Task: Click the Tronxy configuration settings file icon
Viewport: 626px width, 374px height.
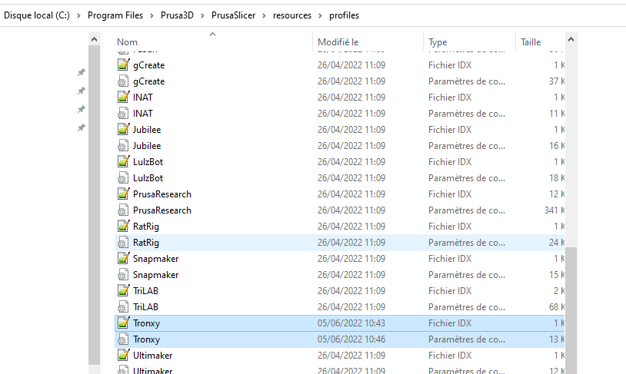Action: [123, 339]
